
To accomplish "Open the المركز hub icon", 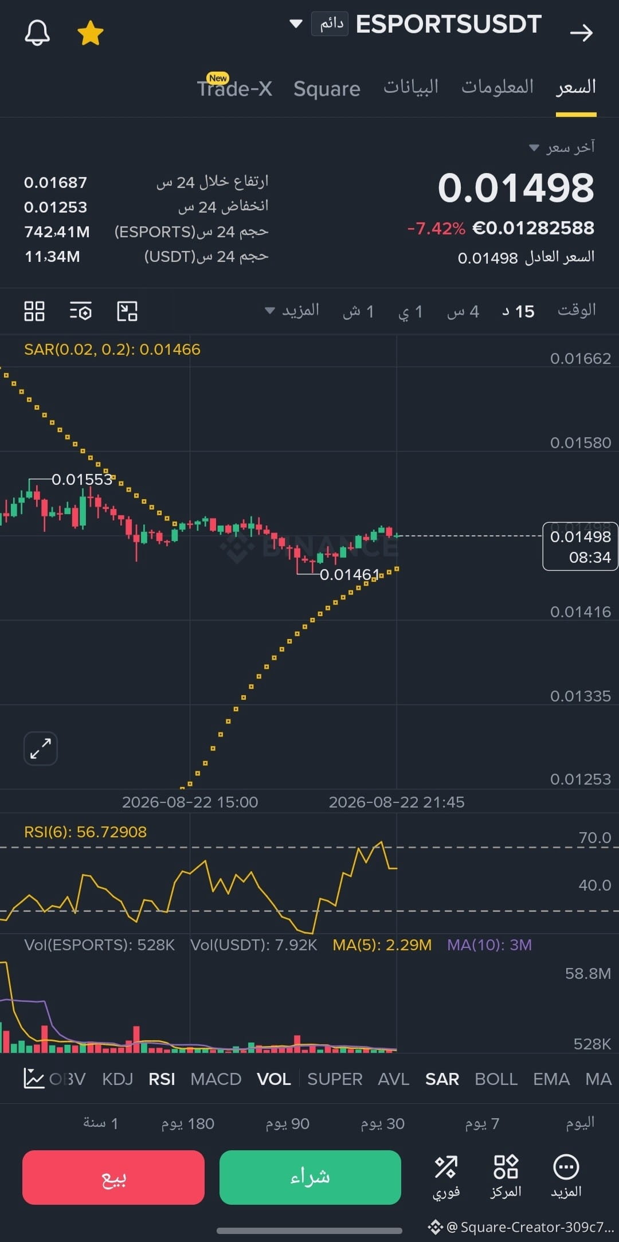I will (x=506, y=1177).
